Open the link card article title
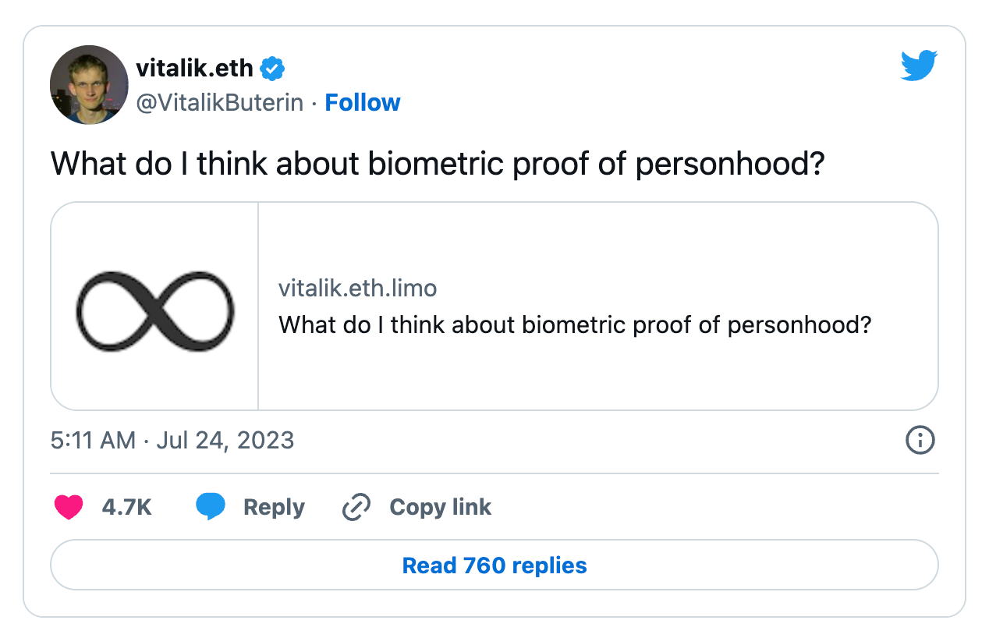This screenshot has height=638, width=989. pyautogui.click(x=574, y=324)
